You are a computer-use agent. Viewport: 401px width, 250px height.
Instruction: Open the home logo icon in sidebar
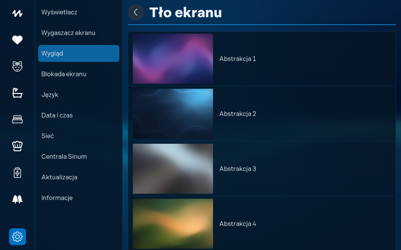(x=17, y=13)
